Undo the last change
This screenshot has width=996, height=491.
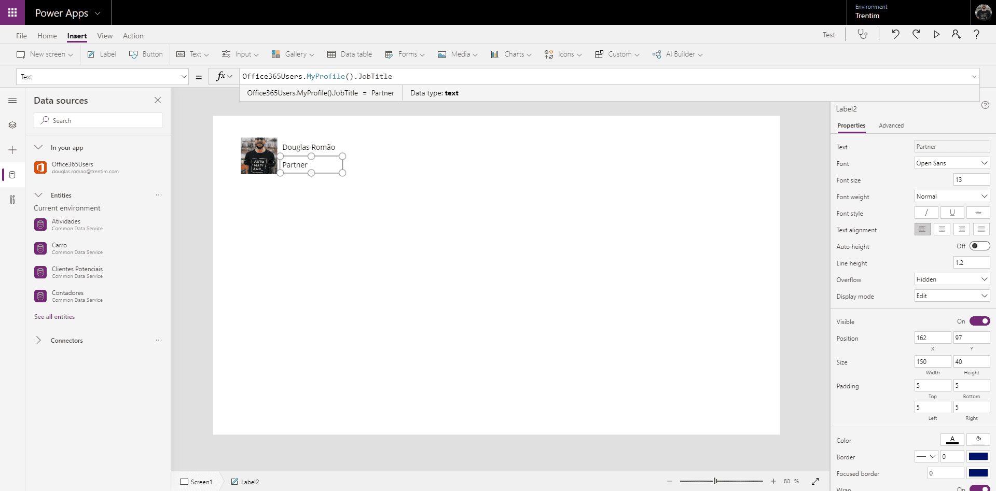pyautogui.click(x=895, y=34)
